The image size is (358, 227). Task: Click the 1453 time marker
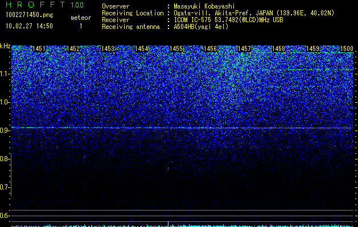(108, 49)
